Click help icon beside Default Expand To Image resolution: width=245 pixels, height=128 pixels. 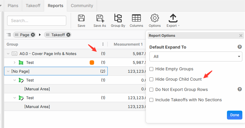(x=240, y=47)
